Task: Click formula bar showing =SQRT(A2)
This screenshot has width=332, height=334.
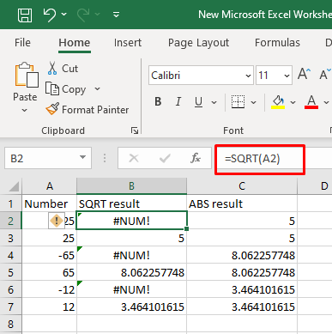Action: coord(260,159)
